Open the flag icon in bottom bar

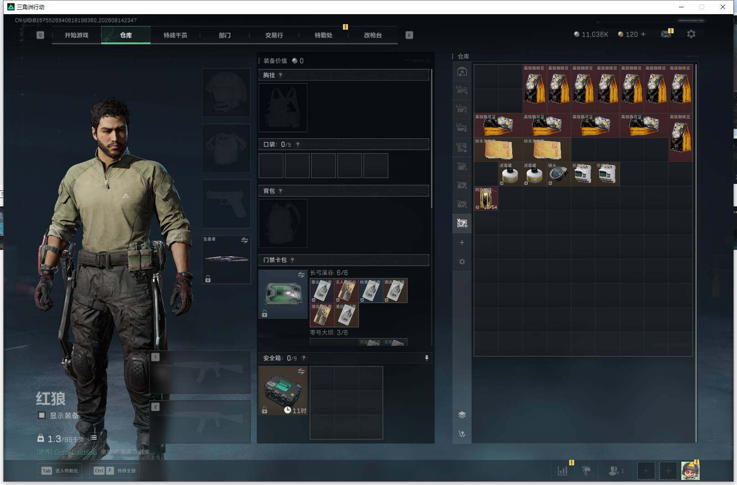[x=586, y=470]
